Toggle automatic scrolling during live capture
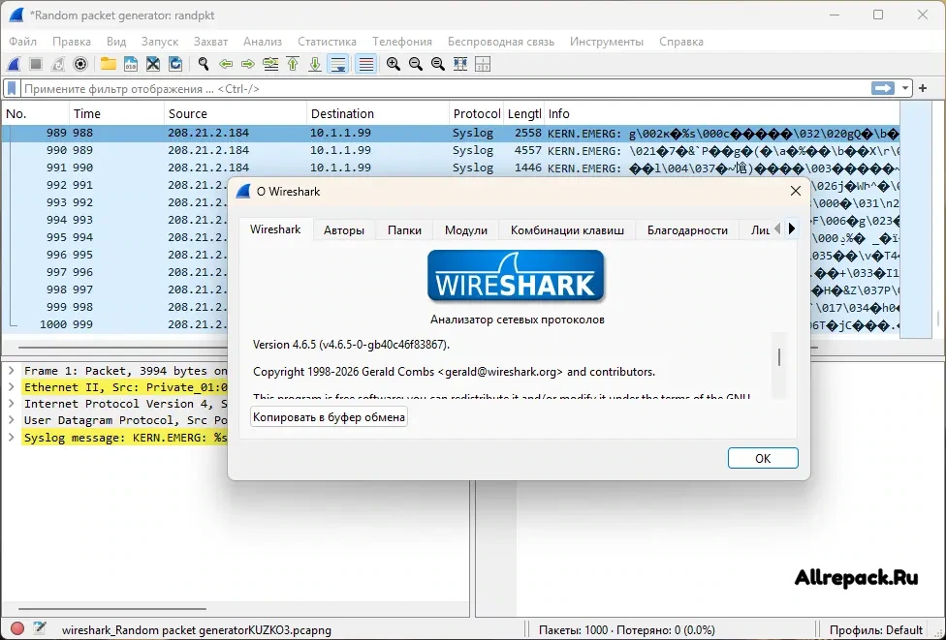The image size is (946, 640). click(x=338, y=64)
